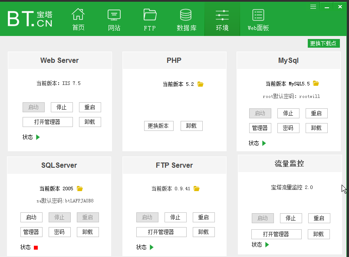Open the SQLServer 2005 folder icon
The image size is (349, 257).
coord(80,189)
